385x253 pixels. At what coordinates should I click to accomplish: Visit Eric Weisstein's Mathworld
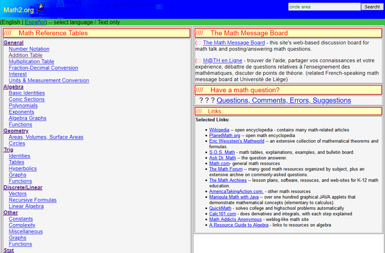click(x=237, y=141)
